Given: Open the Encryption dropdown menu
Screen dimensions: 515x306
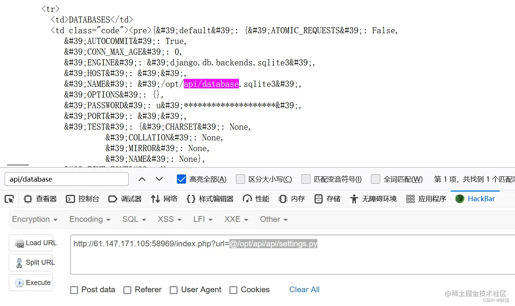Looking at the screenshot, I should point(35,219).
